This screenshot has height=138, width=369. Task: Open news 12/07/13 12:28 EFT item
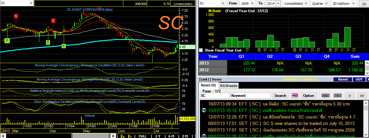tap(282, 117)
